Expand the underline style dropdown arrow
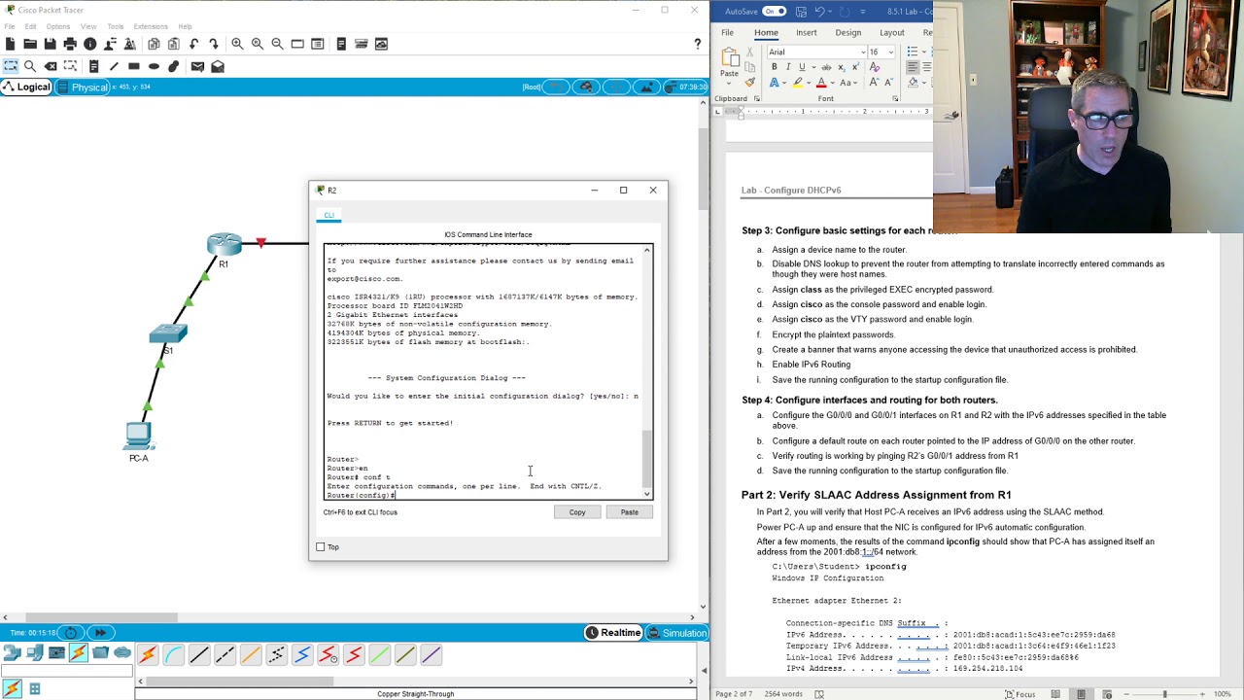 pos(813,67)
